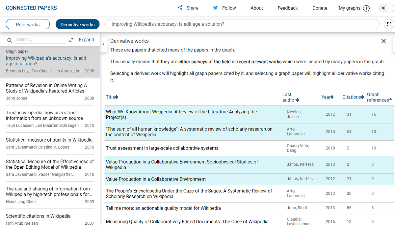Collapse the sidebar with the small arrow handle
Image resolution: width=395 pixels, height=225 pixels.
[x=103, y=44]
